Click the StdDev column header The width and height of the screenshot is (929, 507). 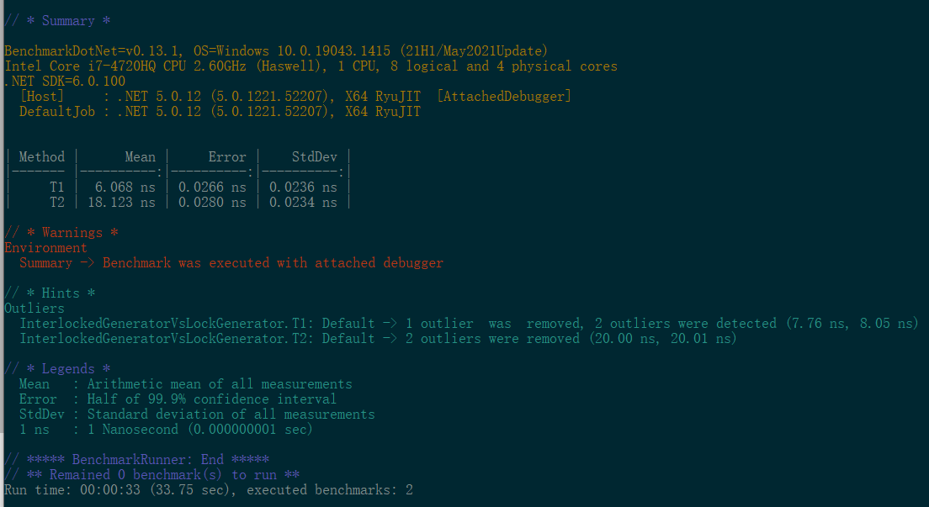click(314, 157)
